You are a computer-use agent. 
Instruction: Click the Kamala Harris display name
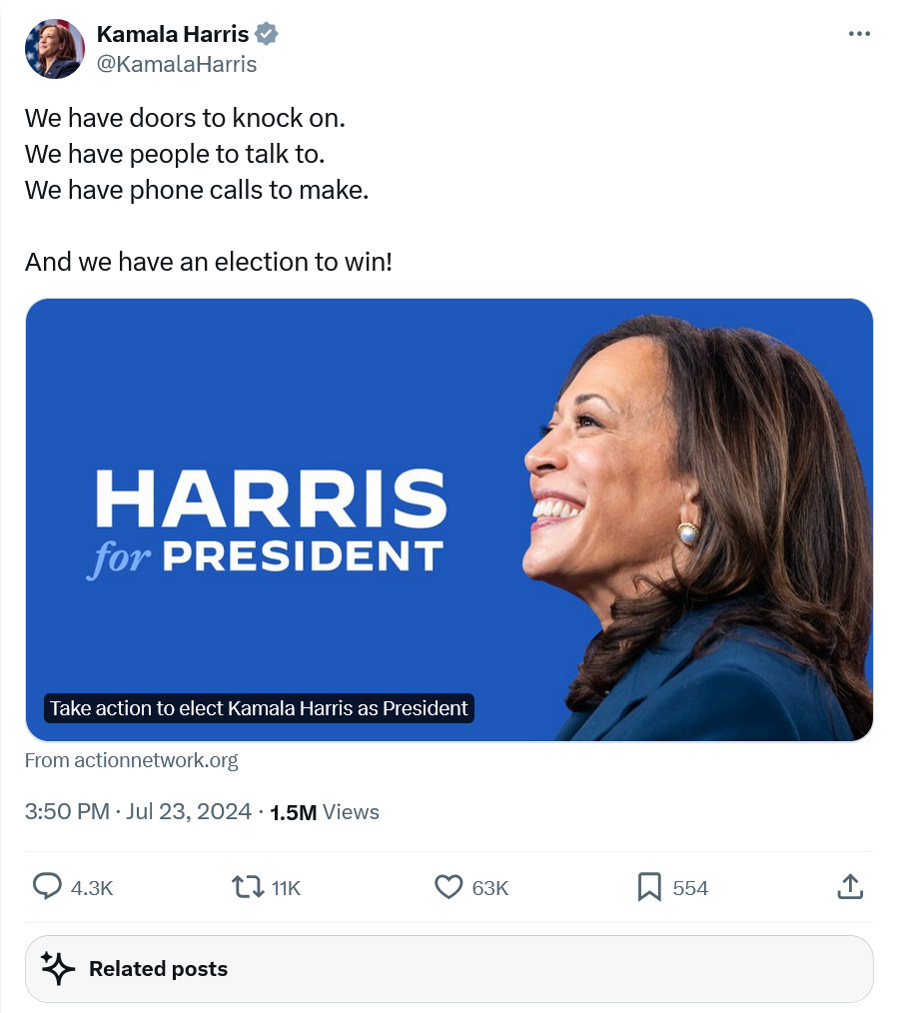(x=173, y=34)
